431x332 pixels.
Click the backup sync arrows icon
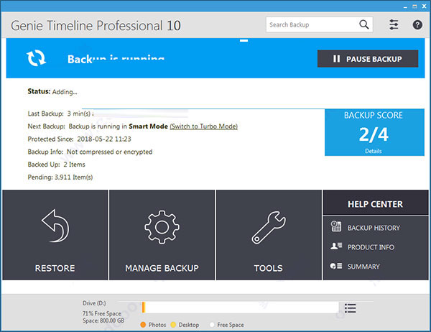coord(37,58)
